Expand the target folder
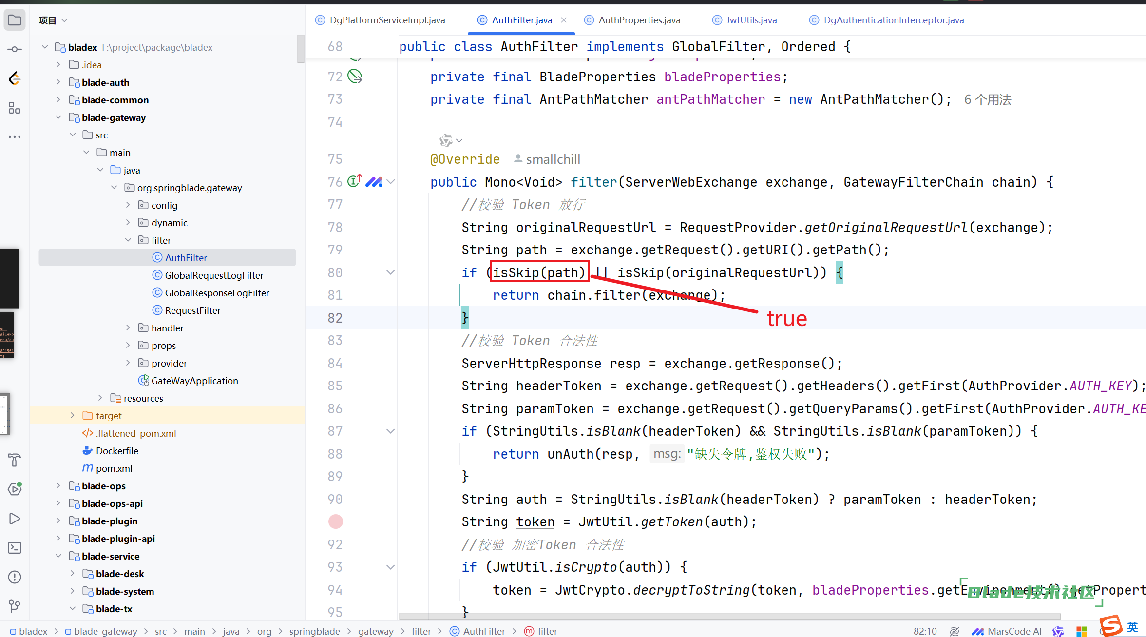The height and width of the screenshot is (637, 1146). [73, 416]
